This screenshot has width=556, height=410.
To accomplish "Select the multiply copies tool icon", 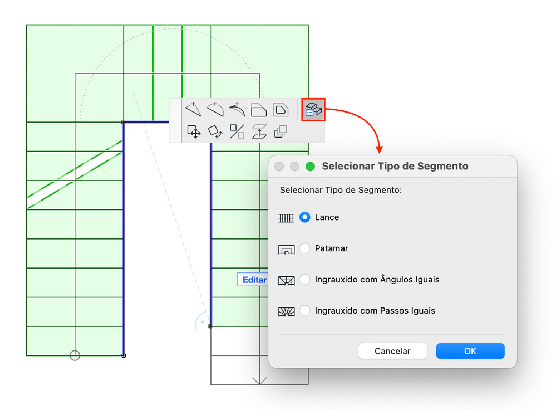I will (x=281, y=131).
